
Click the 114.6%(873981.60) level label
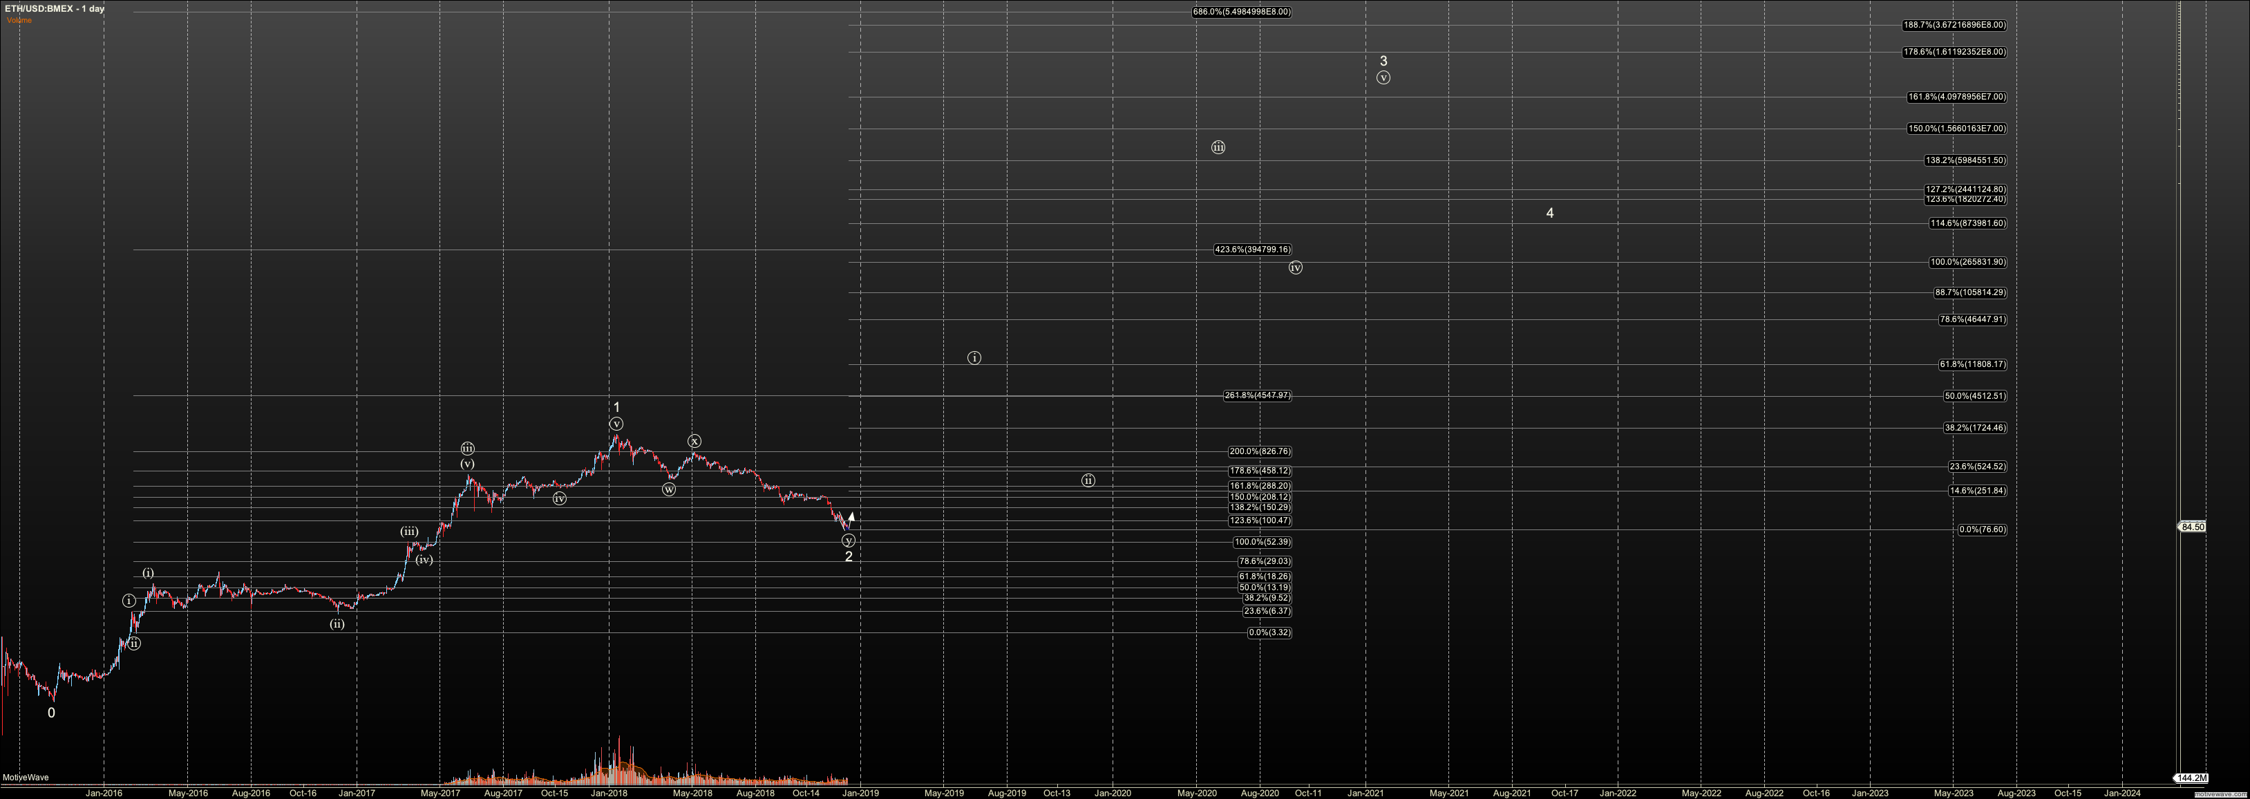[x=1968, y=223]
